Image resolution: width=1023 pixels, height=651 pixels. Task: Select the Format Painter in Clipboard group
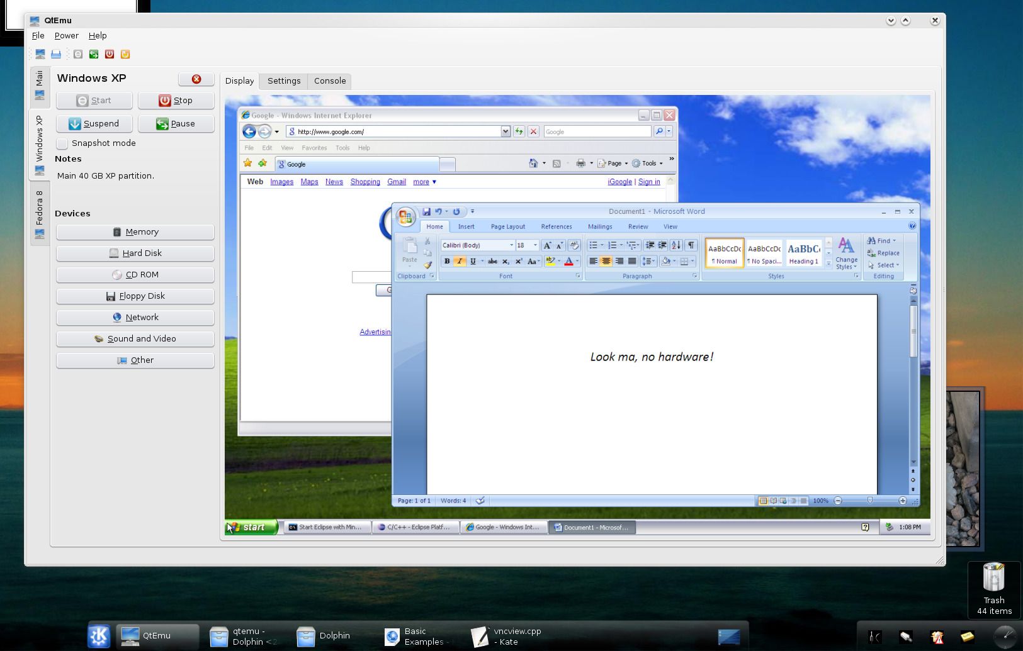point(429,265)
